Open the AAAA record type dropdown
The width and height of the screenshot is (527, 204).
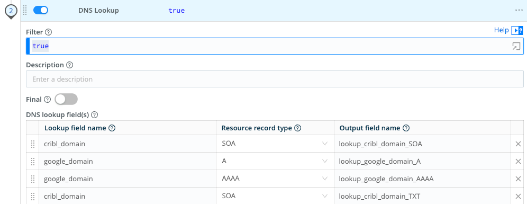[275, 179]
